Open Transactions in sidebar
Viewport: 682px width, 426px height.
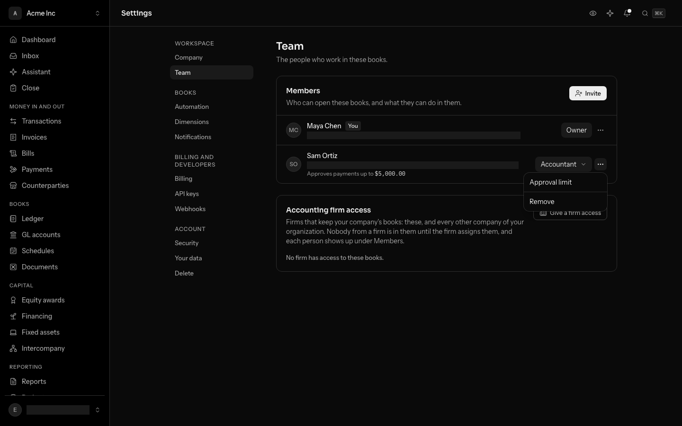coord(54,121)
